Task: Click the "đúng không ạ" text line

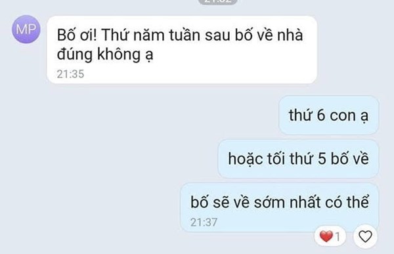Action: 105,54
